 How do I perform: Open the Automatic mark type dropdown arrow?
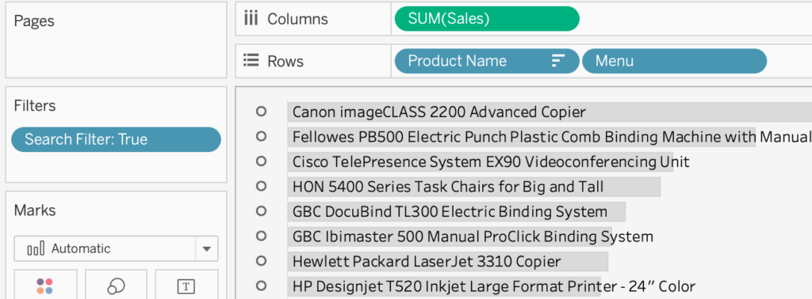tap(207, 249)
